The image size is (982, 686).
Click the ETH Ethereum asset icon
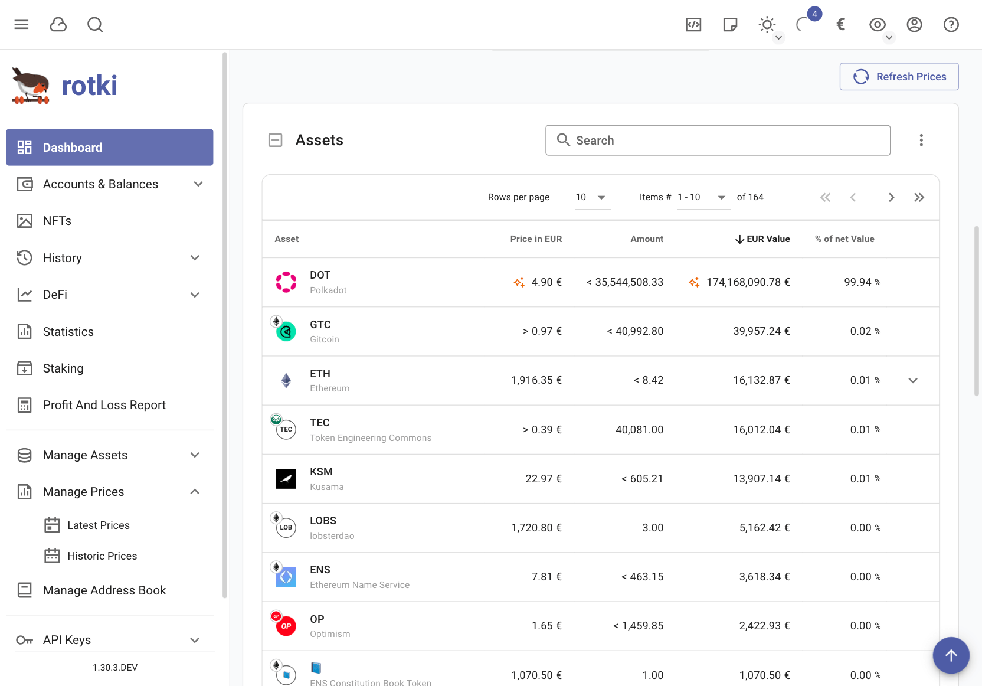tap(286, 381)
